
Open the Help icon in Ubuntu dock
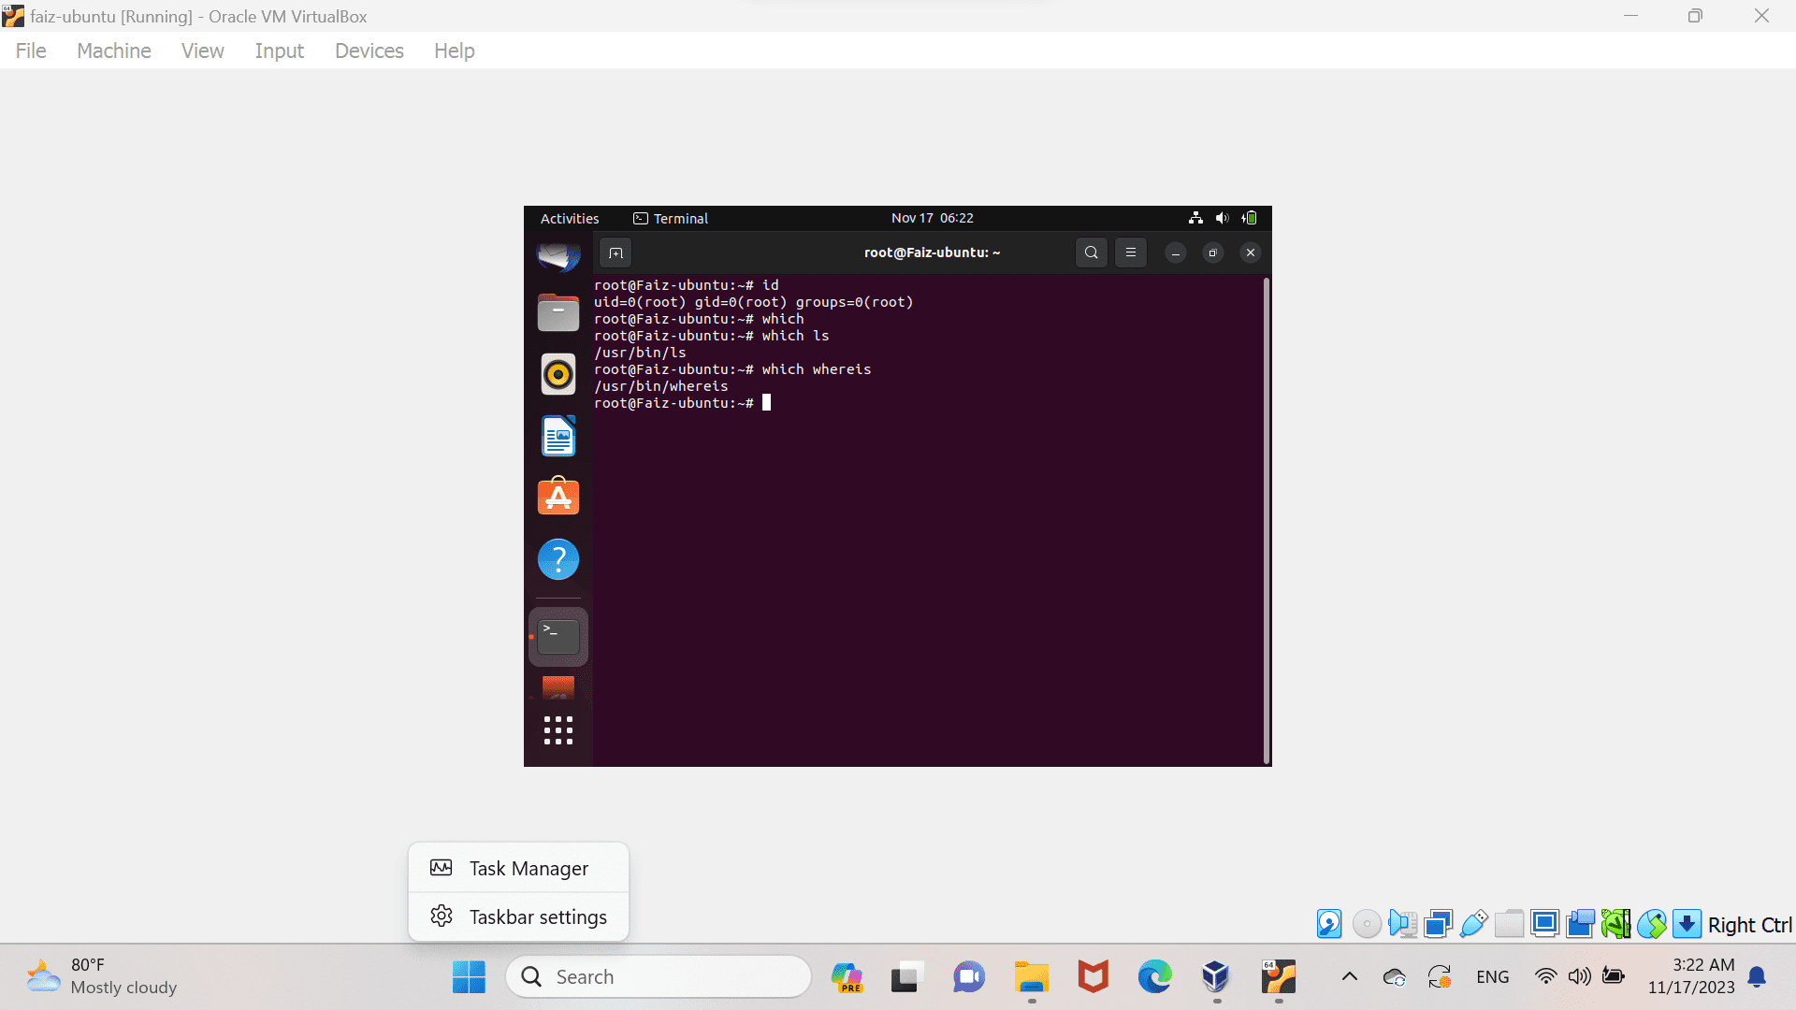click(558, 559)
